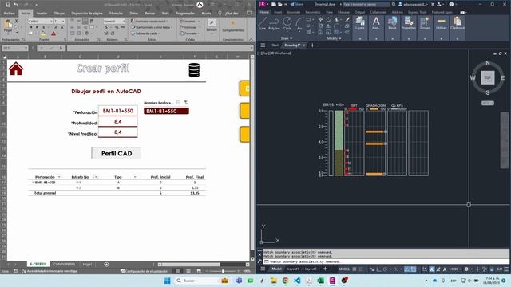Click the Excel undo arrow in title bar
This screenshot has width=511, height=287.
tap(15, 5)
